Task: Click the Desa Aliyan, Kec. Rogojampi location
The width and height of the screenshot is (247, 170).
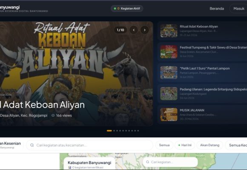Action: [x=23, y=116]
